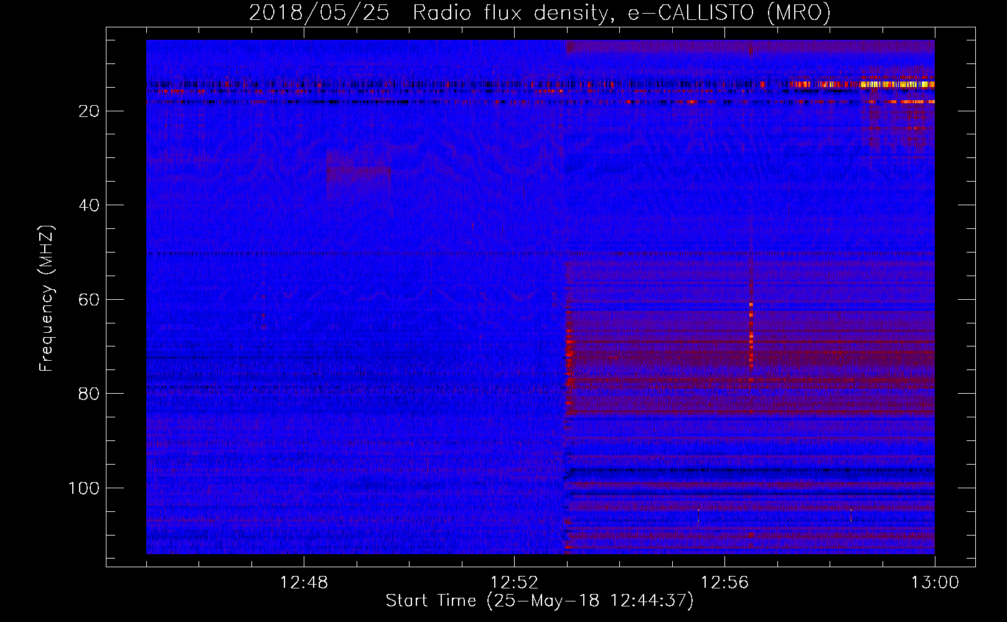Click the "Start Time (25-May-18 12:44:37)" axis label

tap(540, 601)
